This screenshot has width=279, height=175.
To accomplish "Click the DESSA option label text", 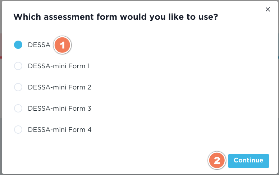I will (x=39, y=45).
